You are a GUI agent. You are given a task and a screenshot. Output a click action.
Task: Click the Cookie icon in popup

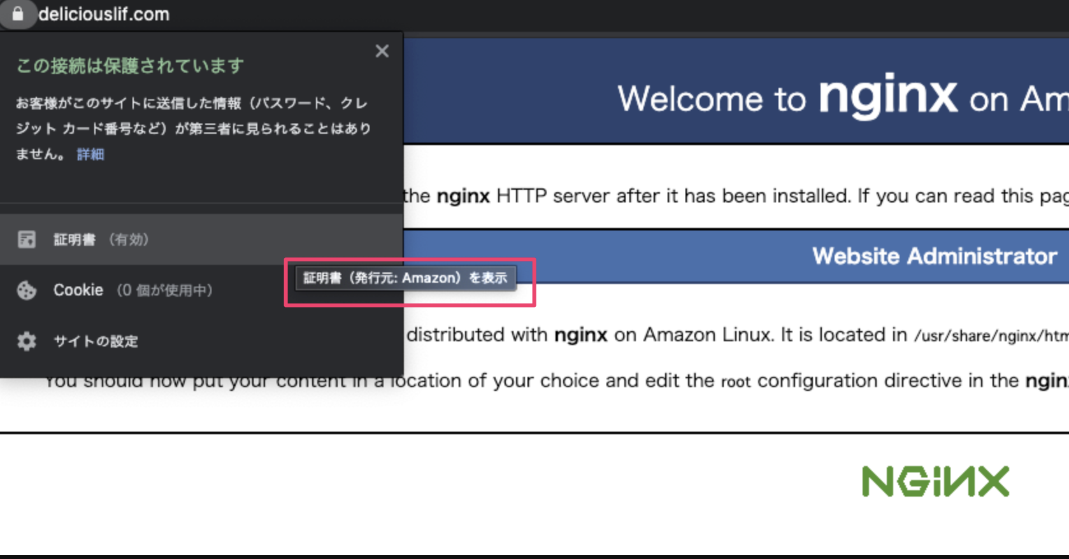click(x=27, y=290)
